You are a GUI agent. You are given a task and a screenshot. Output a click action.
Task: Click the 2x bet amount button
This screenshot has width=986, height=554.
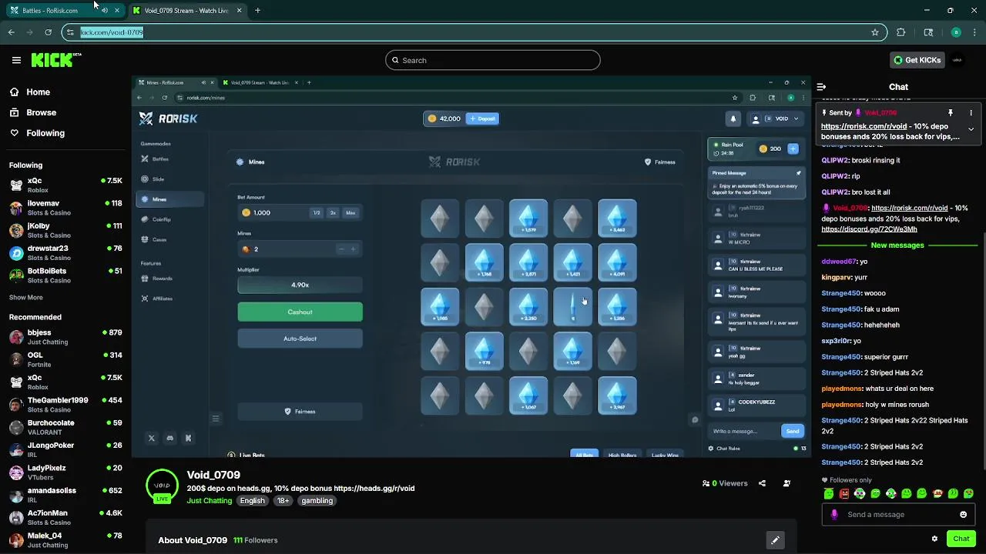pyautogui.click(x=333, y=212)
